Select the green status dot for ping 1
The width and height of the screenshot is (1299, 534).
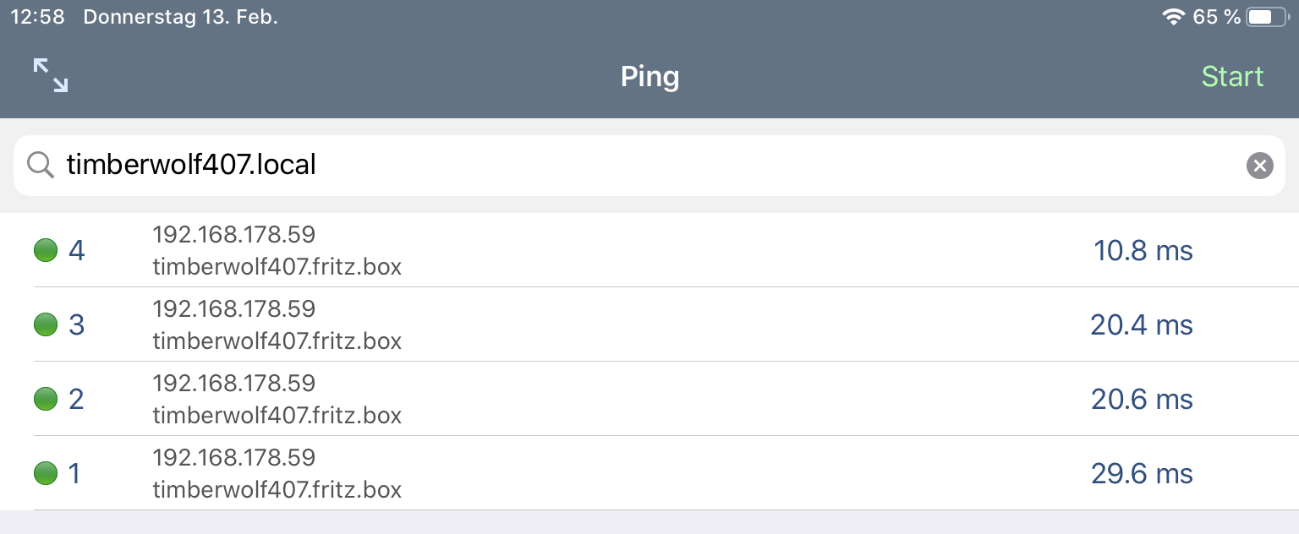(x=46, y=473)
